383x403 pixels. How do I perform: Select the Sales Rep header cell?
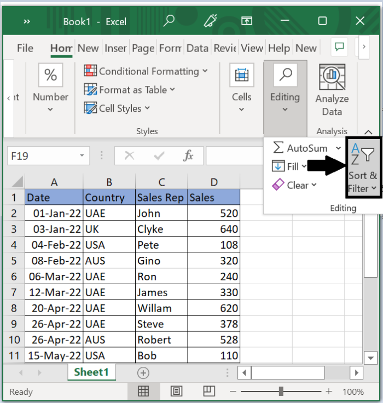161,197
